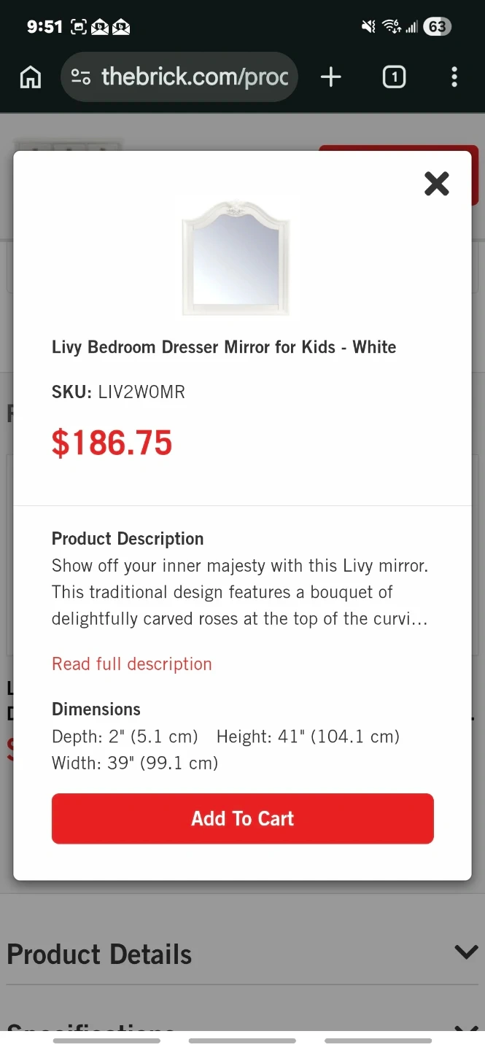
Task: Tap the Livy Bedroom Dresser Mirror title
Action: pos(224,347)
